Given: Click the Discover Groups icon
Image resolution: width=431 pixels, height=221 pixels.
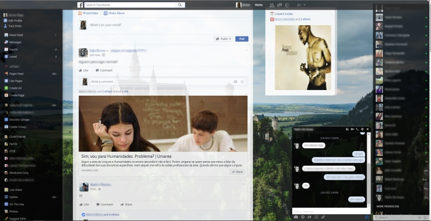Looking at the screenshot, I should (x=6, y=120).
